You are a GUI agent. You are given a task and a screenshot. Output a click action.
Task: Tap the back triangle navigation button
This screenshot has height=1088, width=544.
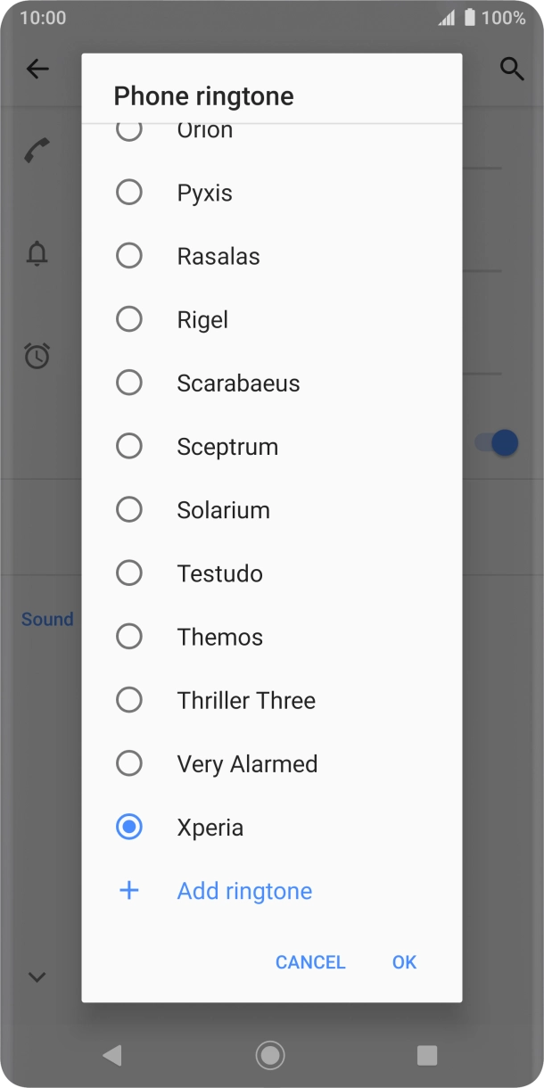pyautogui.click(x=111, y=1056)
